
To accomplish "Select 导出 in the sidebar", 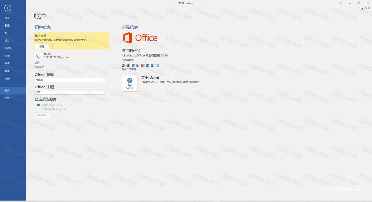I will pyautogui.click(x=7, y=71).
